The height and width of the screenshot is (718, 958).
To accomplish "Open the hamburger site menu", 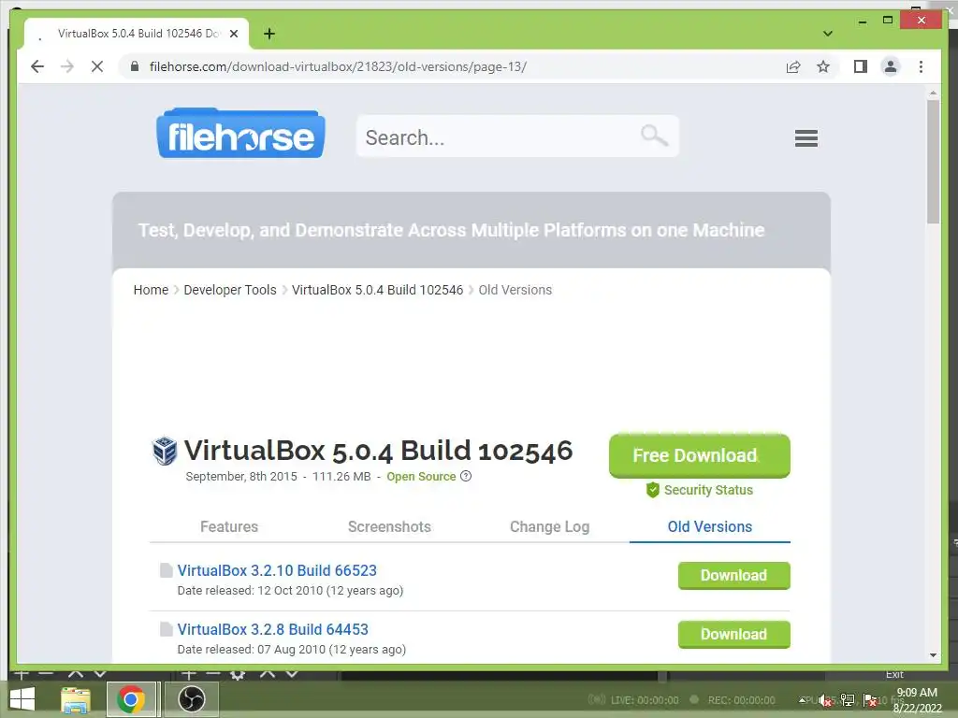I will pos(806,138).
